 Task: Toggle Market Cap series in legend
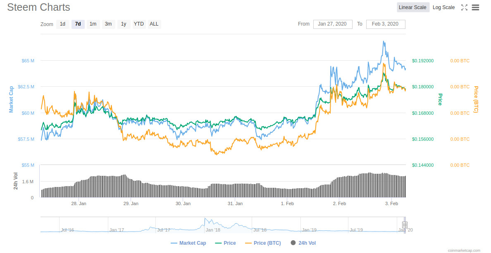(x=188, y=243)
